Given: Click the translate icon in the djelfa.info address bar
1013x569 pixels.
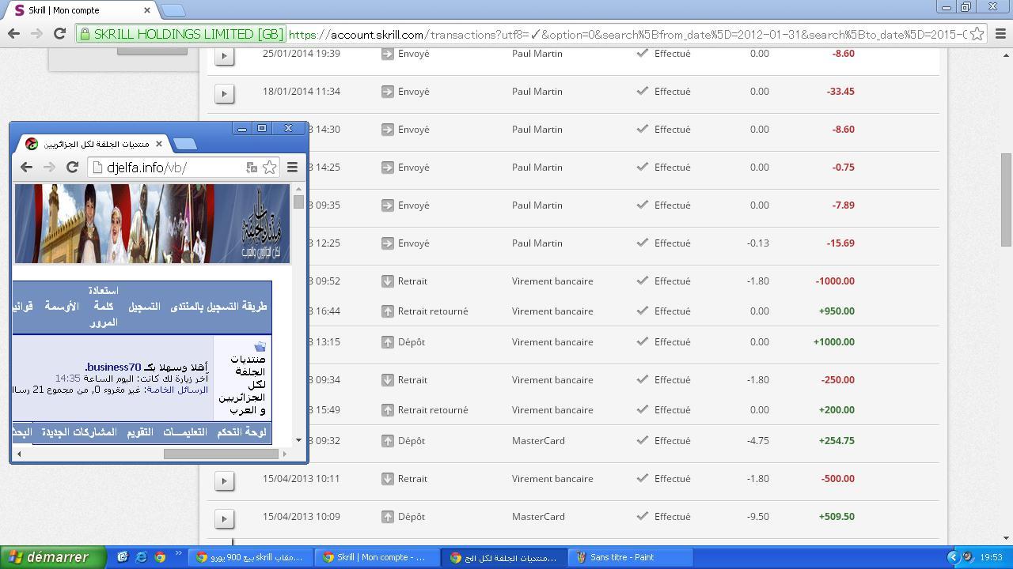Looking at the screenshot, I should pos(252,168).
